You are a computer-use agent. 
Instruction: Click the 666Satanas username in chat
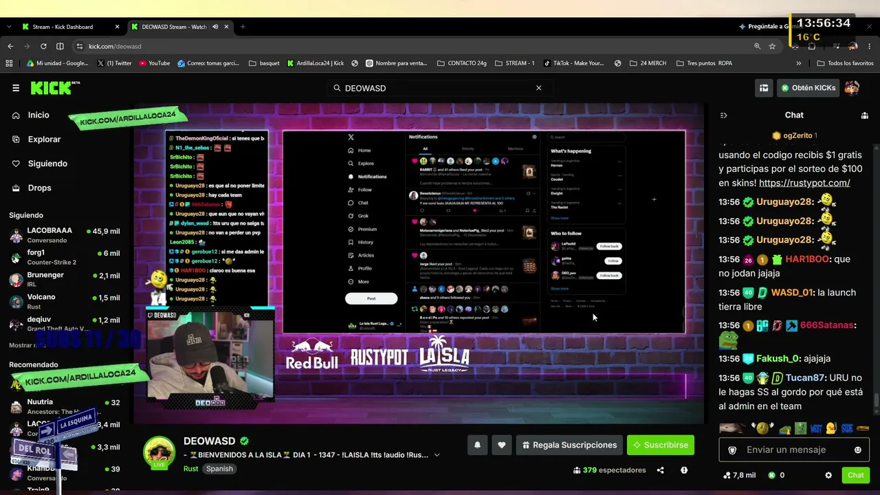click(x=827, y=325)
